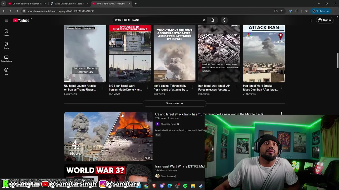Open the VPN extension icon
Image resolution: width=339 pixels, height=190 pixels.
[x=291, y=11]
